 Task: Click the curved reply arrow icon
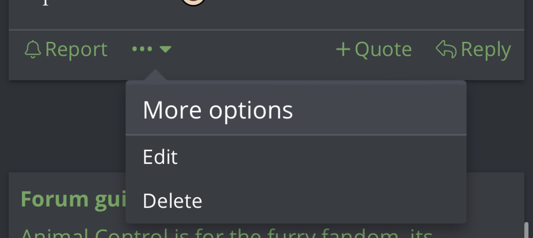(x=446, y=49)
